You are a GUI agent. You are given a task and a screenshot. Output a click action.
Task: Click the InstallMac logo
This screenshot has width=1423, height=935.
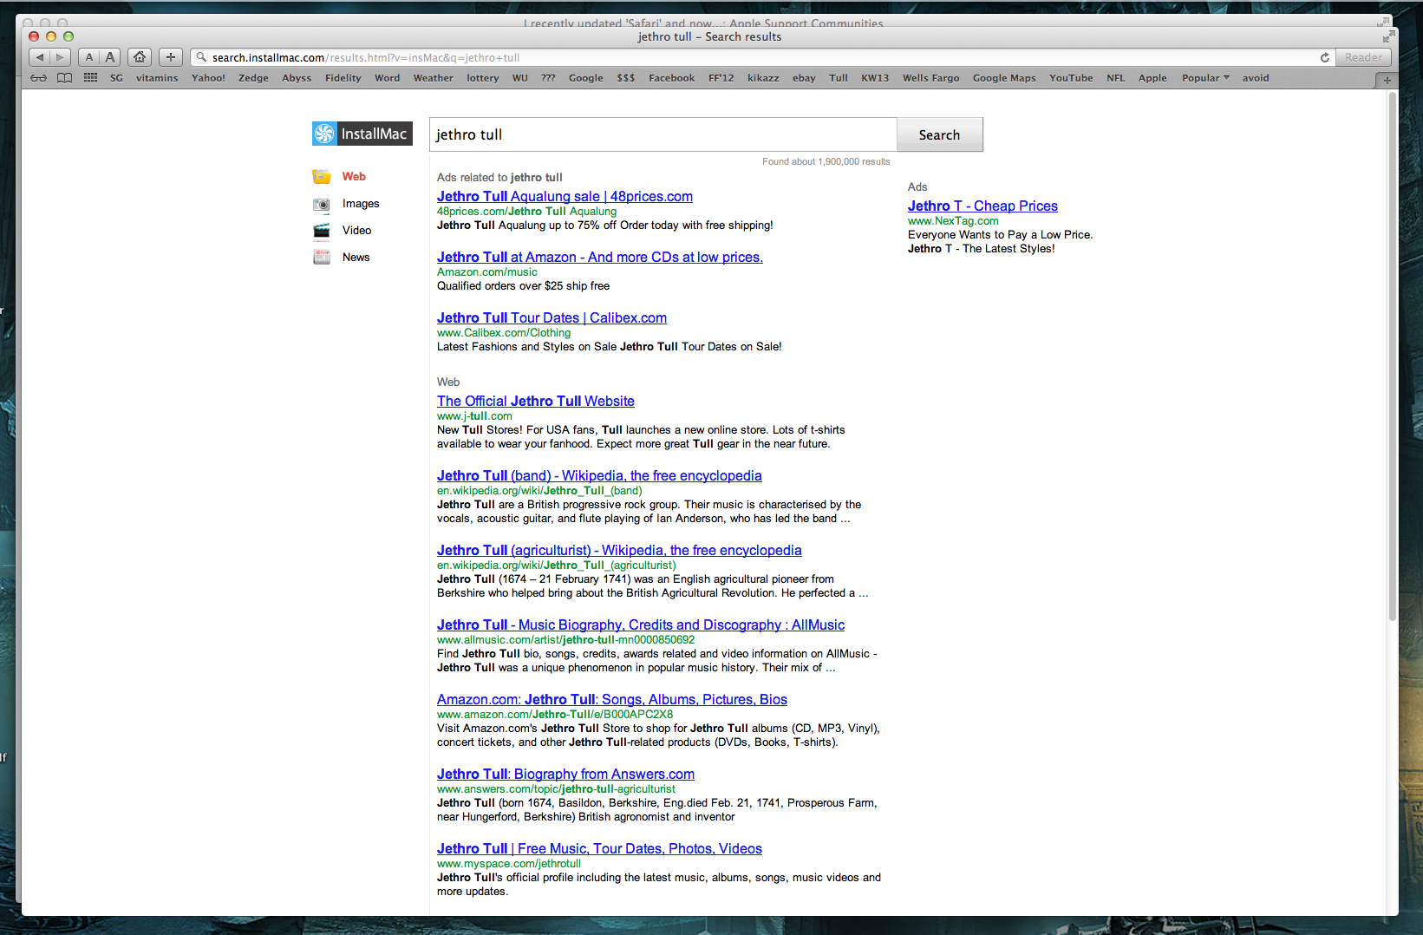[x=362, y=134]
